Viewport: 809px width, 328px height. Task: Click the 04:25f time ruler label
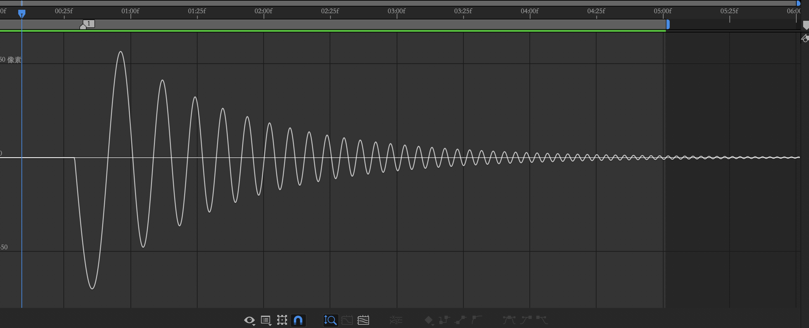coord(596,11)
